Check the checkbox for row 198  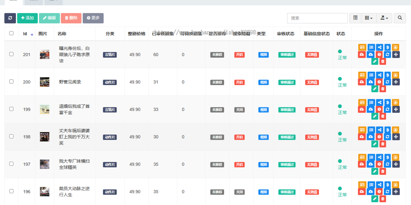point(11,136)
